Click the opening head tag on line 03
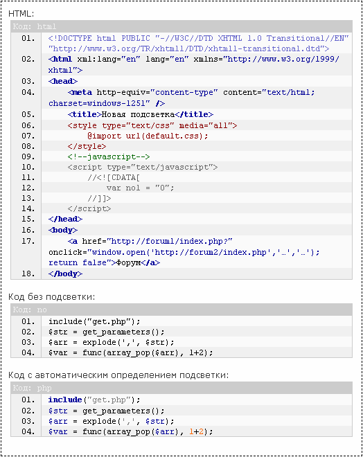This screenshot has width=363, height=457. (x=63, y=81)
